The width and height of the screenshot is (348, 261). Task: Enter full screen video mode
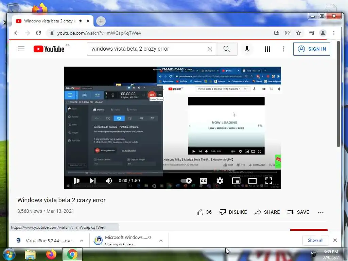click(269, 181)
